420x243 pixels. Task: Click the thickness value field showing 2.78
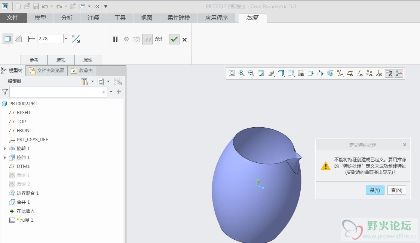coord(50,39)
